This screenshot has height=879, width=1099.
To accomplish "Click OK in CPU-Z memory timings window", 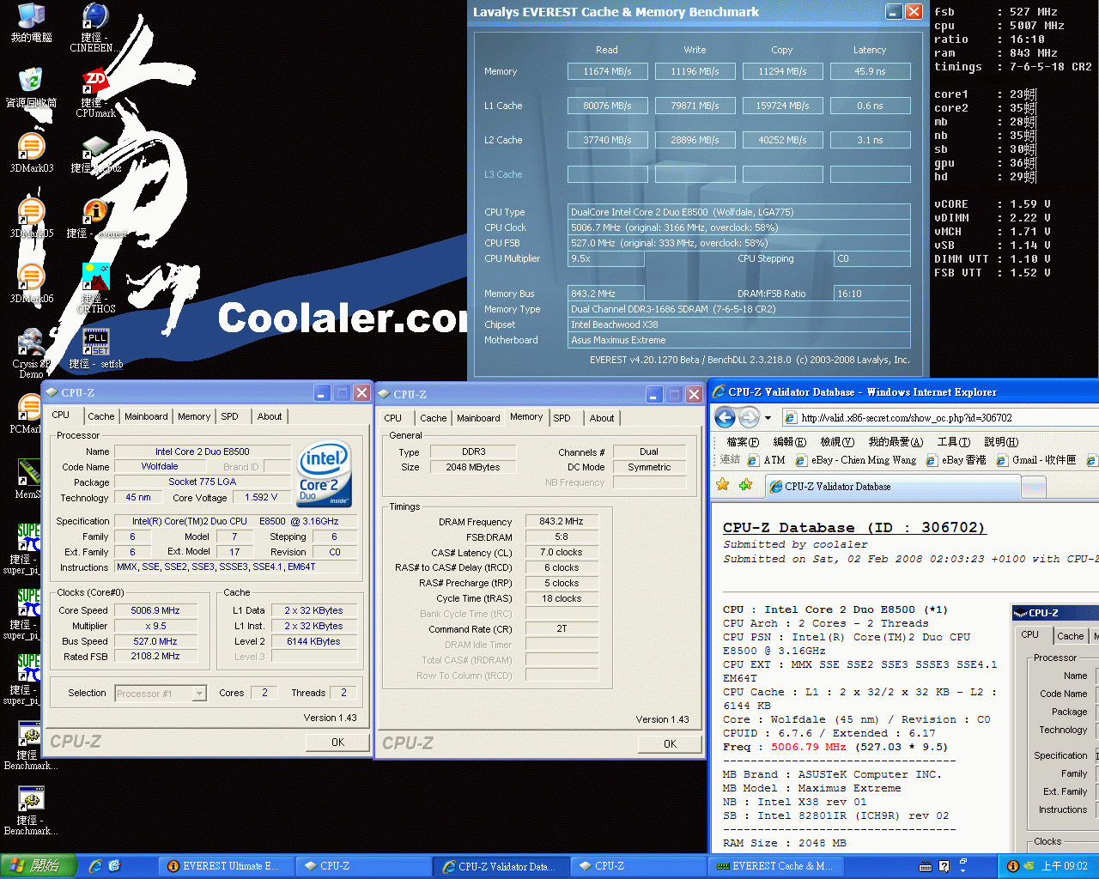I will [x=670, y=744].
